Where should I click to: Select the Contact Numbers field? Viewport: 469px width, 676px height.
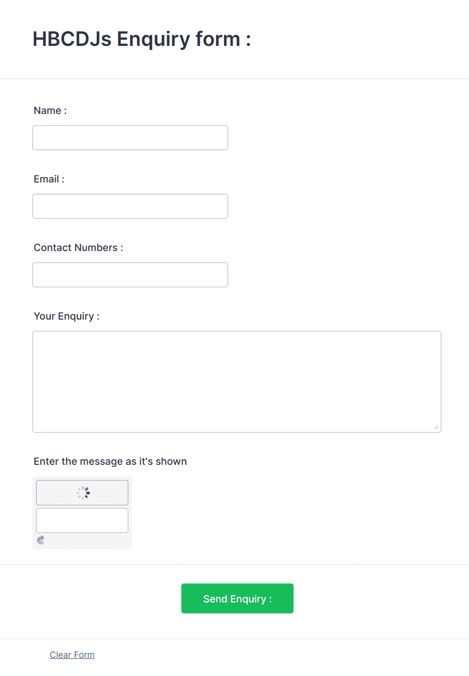click(x=130, y=275)
